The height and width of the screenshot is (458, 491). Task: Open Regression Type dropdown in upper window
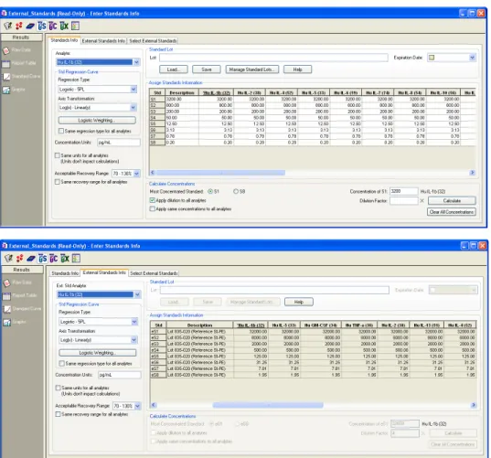(133, 90)
